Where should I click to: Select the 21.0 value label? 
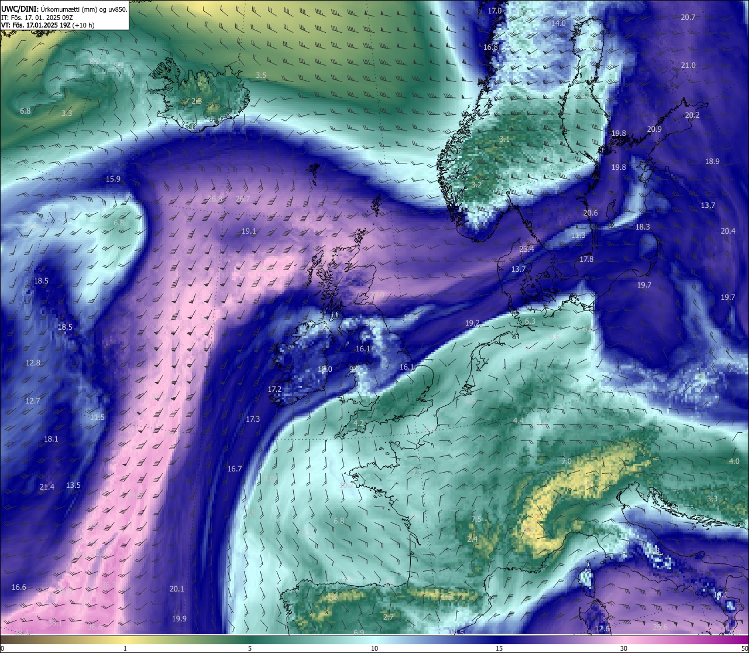coord(688,65)
